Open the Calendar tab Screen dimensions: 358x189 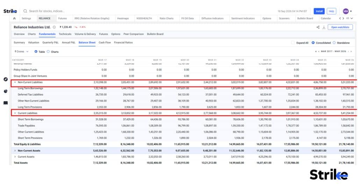pos(326,18)
